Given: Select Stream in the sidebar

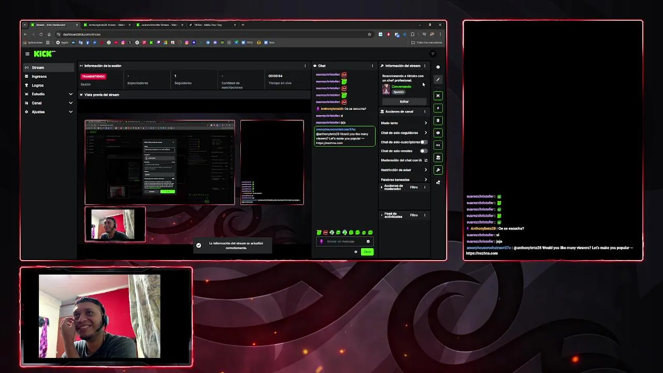Looking at the screenshot, I should (x=49, y=67).
